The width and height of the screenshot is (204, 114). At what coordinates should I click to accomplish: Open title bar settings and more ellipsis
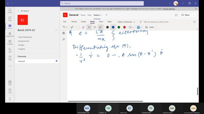[170, 3]
